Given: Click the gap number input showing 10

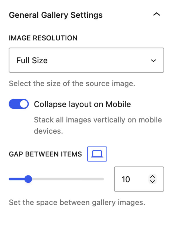Looking at the screenshot, I should tap(139, 179).
